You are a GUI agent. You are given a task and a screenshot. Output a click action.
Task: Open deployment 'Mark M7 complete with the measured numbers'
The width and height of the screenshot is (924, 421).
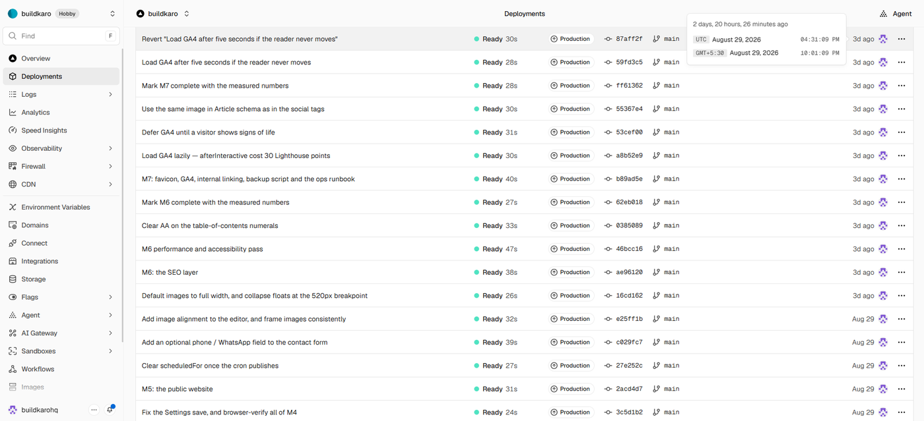215,86
